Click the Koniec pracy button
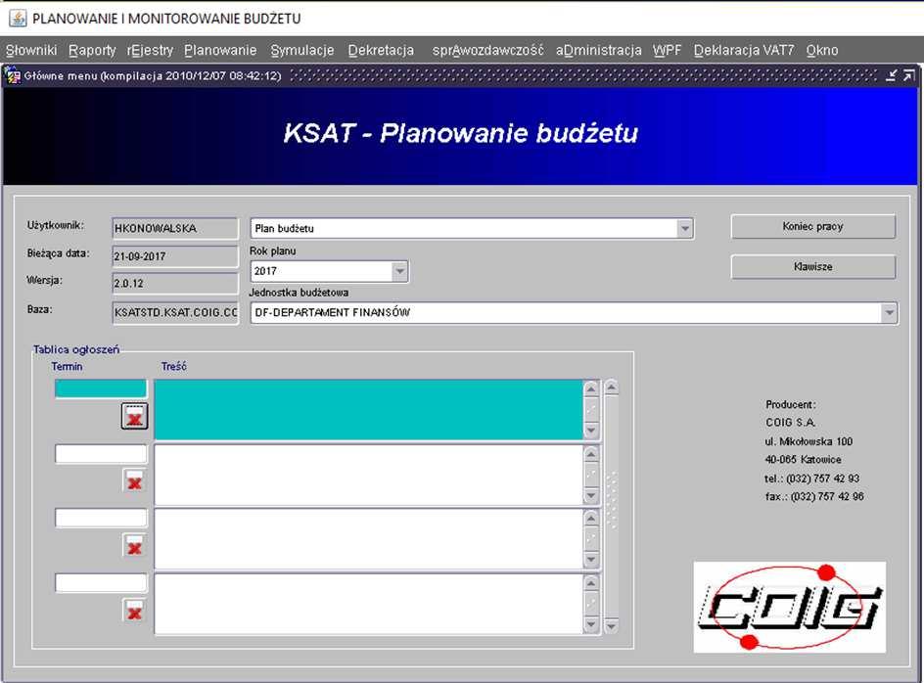 point(813,226)
